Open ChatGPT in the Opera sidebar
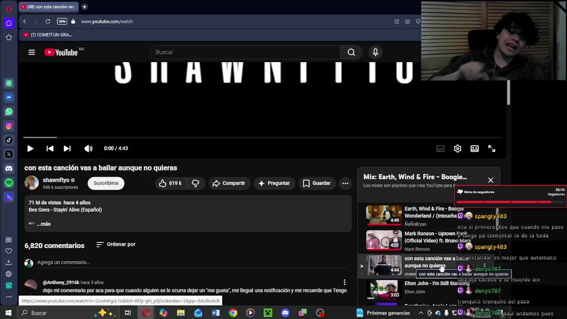 pyautogui.click(x=9, y=83)
